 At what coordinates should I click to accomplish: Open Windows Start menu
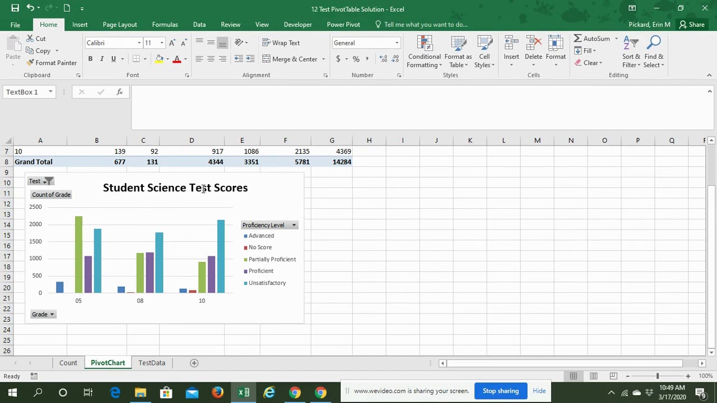click(x=12, y=392)
